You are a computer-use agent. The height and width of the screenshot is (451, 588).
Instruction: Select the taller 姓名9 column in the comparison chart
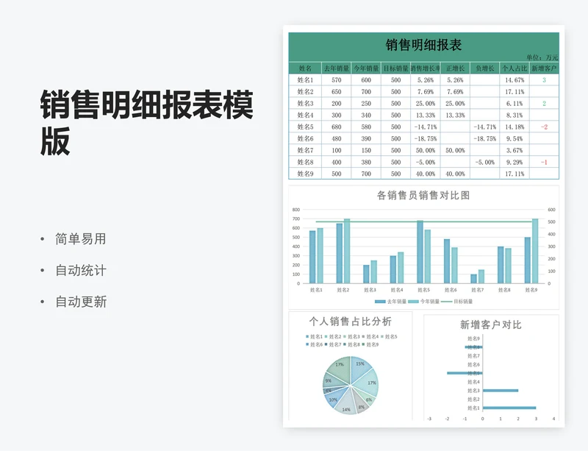click(535, 251)
